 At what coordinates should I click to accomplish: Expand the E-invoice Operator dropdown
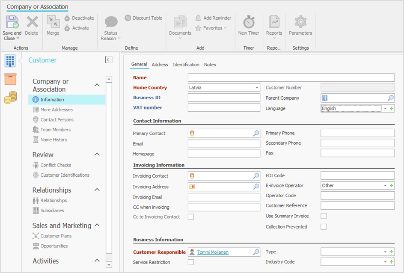(x=385, y=186)
